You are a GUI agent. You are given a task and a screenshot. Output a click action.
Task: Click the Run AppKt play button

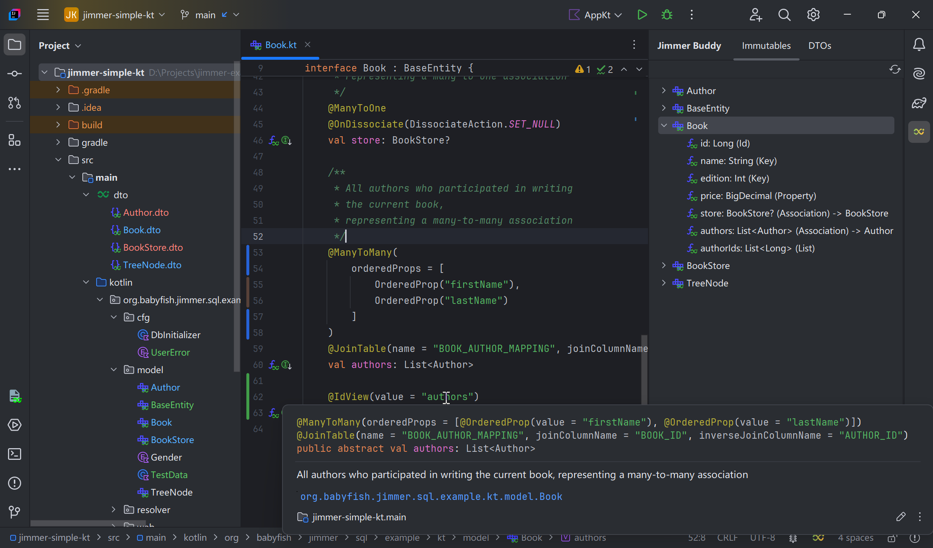coord(642,15)
